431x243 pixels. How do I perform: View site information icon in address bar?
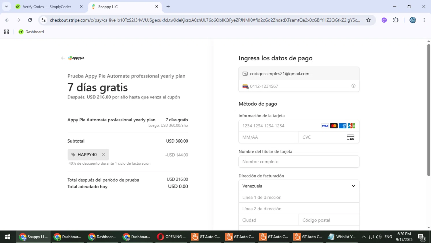(44, 20)
